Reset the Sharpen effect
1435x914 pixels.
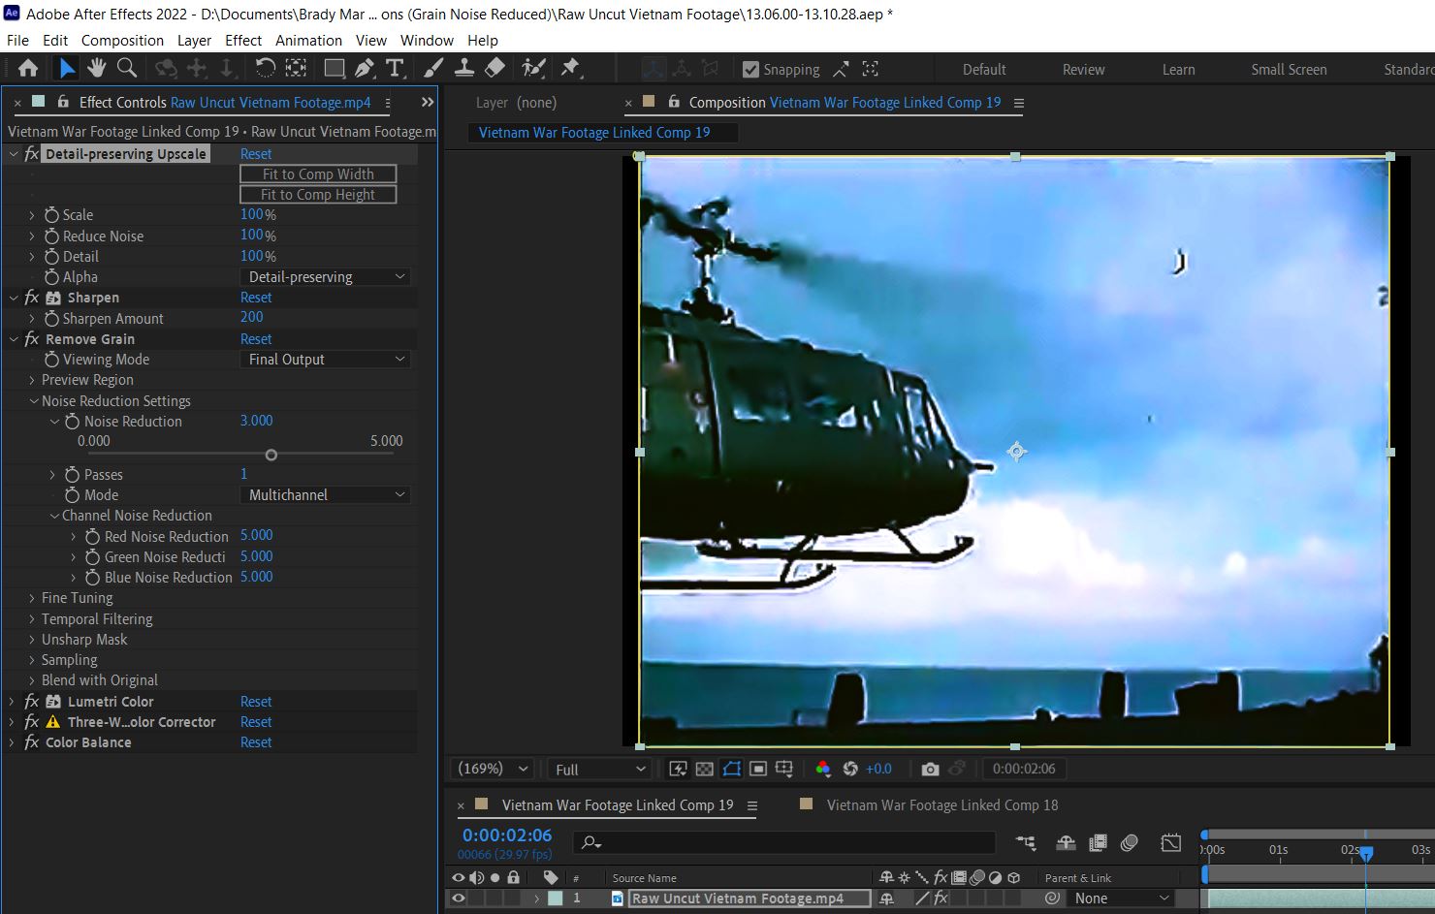[x=256, y=298]
